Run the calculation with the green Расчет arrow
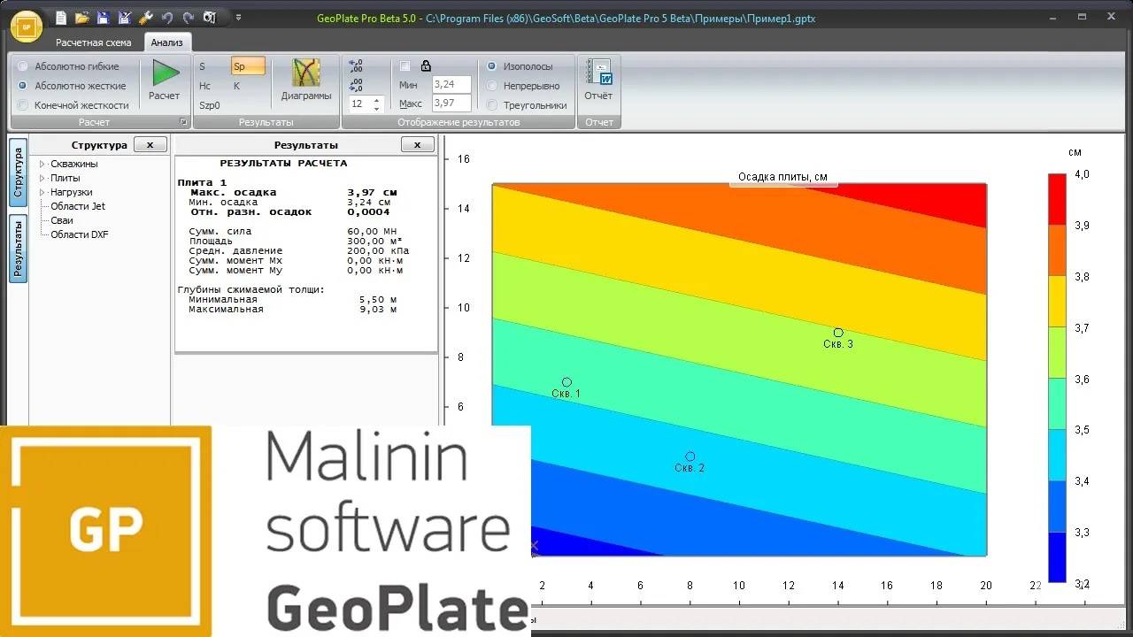This screenshot has height=637, width=1133. (165, 81)
